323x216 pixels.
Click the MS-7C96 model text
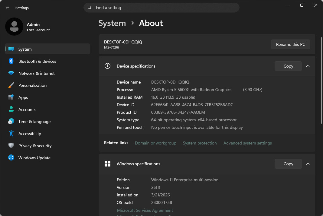[111, 47]
